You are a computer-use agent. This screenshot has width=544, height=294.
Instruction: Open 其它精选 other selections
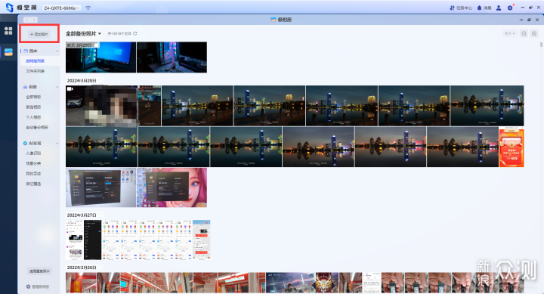click(x=33, y=184)
